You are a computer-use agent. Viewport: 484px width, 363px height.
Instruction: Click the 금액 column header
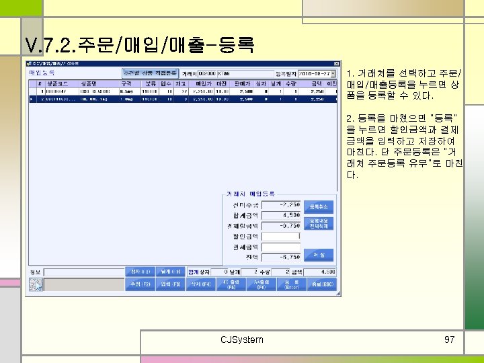click(x=311, y=83)
